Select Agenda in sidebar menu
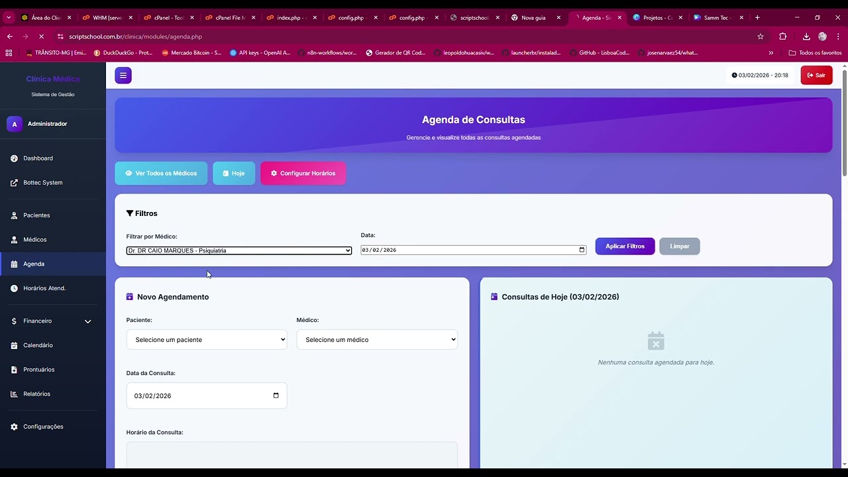The image size is (848, 477). point(53,264)
